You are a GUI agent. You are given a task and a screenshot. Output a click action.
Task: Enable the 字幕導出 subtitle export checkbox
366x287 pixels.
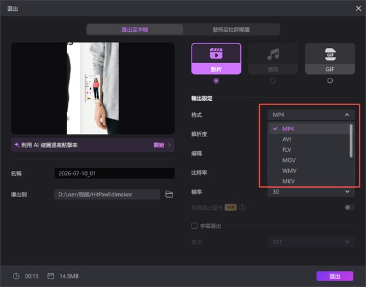pos(194,226)
